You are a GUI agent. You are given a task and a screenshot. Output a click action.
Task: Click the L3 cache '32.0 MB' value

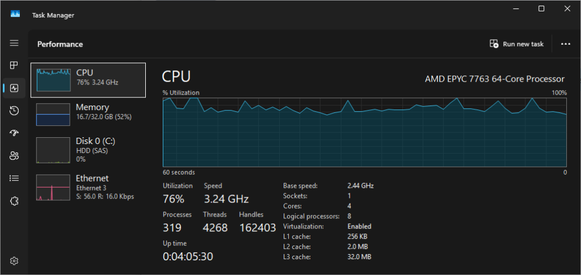coord(359,256)
